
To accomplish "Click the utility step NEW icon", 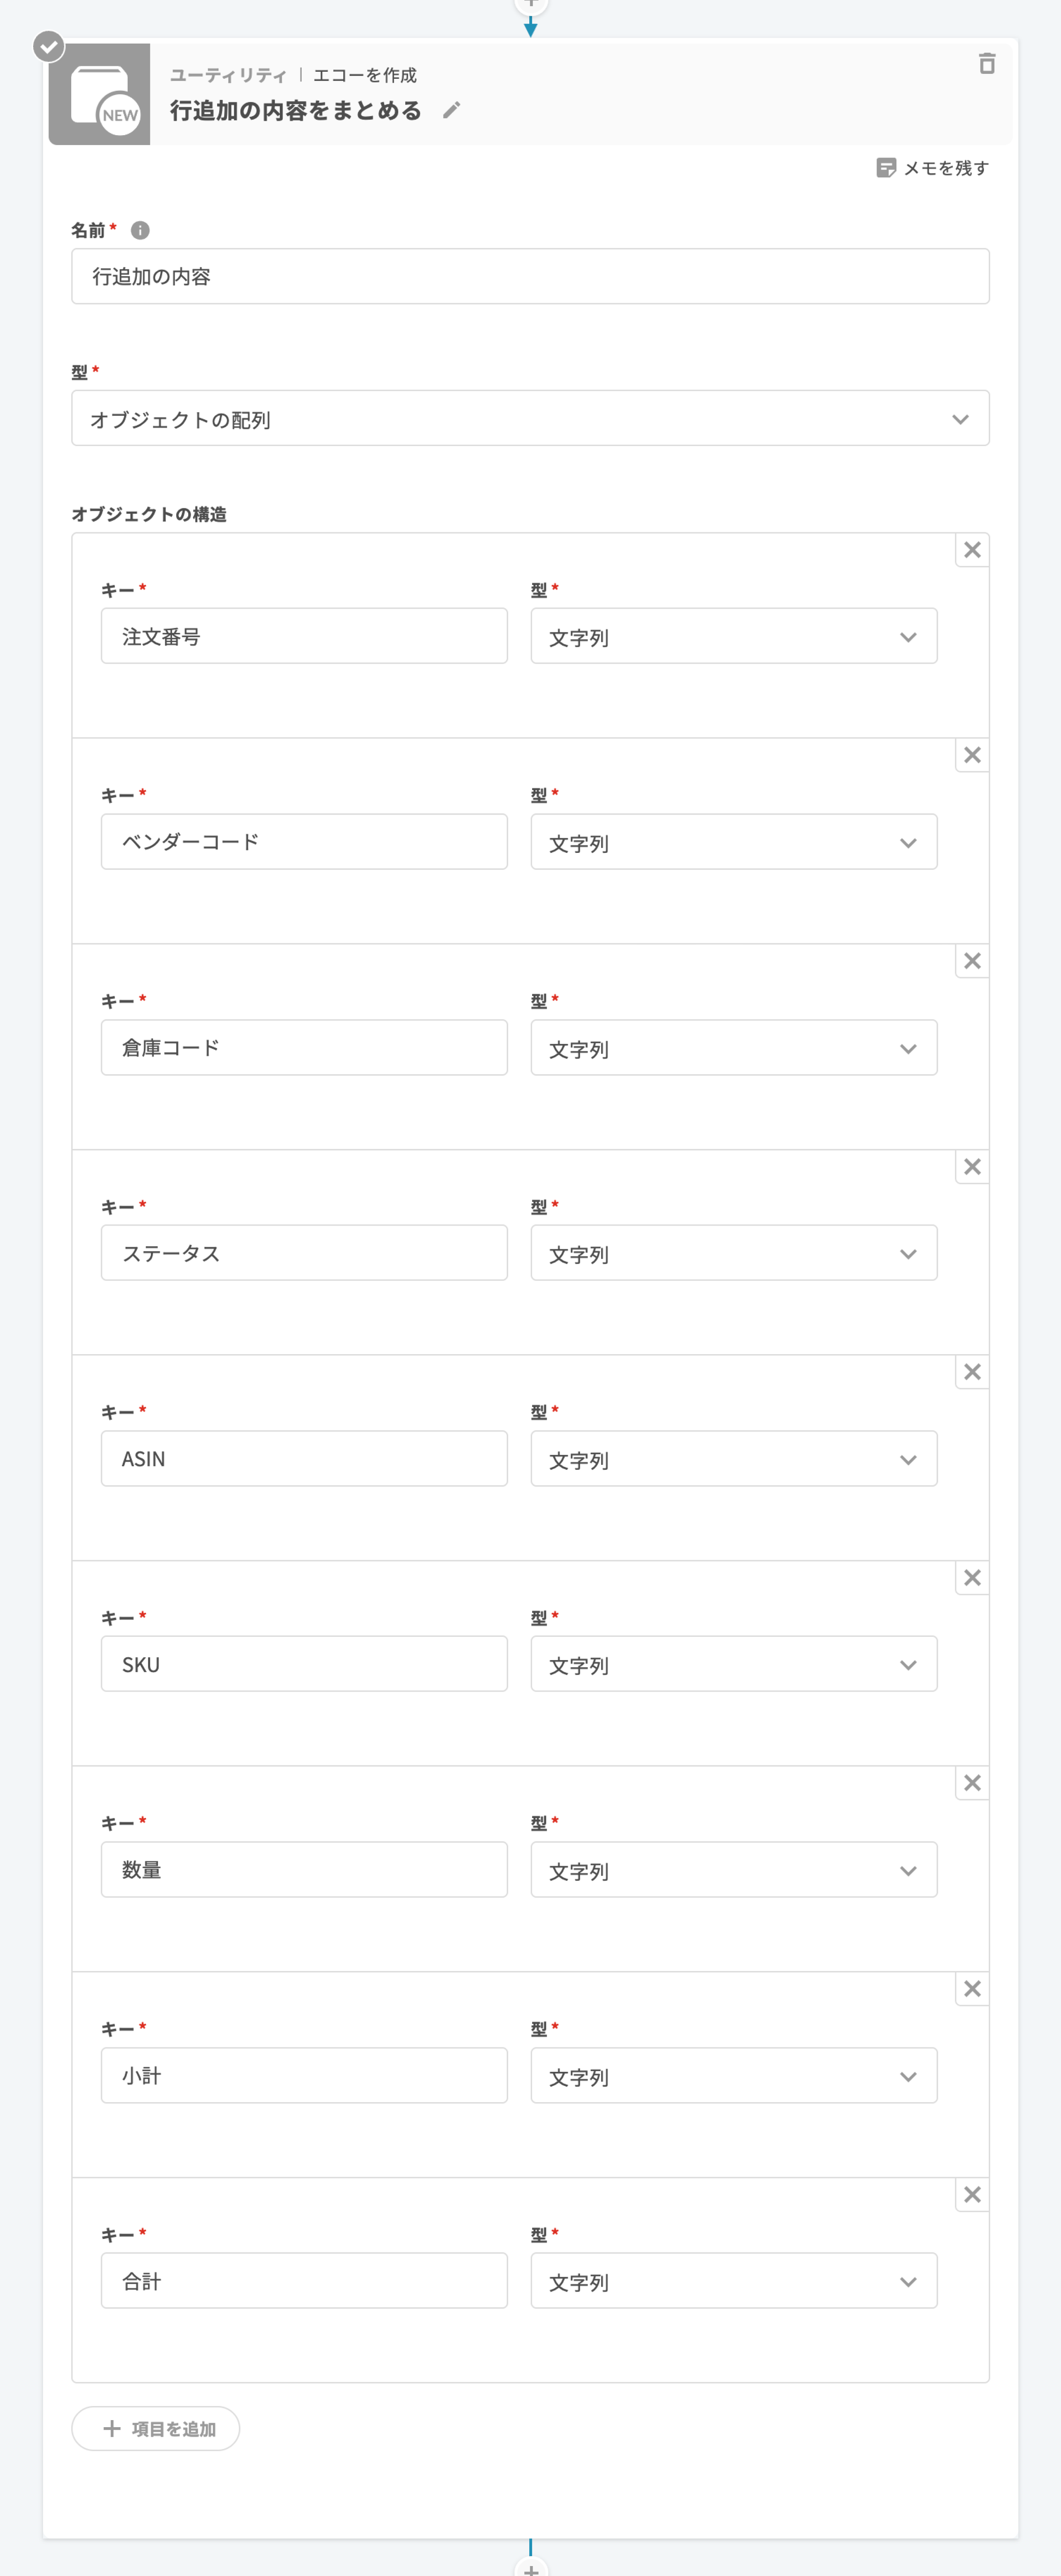I will pos(100,94).
